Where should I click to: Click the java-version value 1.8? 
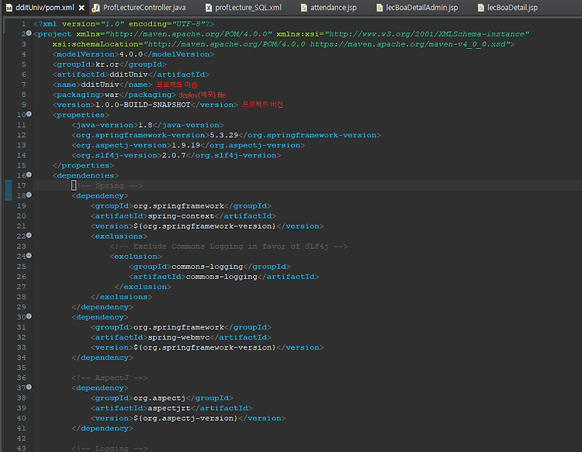coord(145,125)
